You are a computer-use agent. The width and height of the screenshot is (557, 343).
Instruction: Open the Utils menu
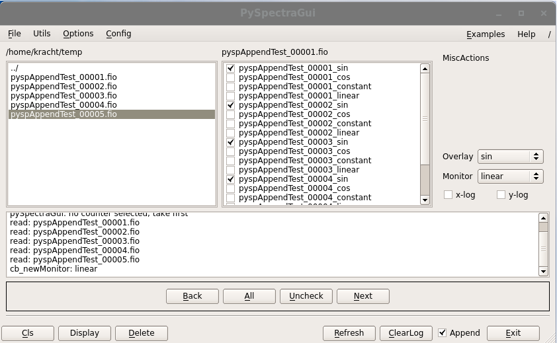pos(42,34)
